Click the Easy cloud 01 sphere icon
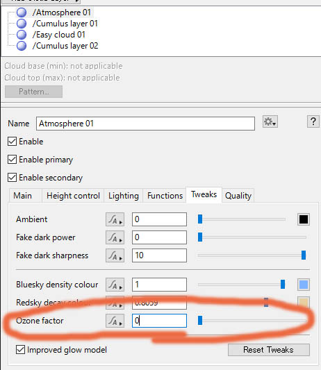This screenshot has width=321, height=370. pos(22,35)
